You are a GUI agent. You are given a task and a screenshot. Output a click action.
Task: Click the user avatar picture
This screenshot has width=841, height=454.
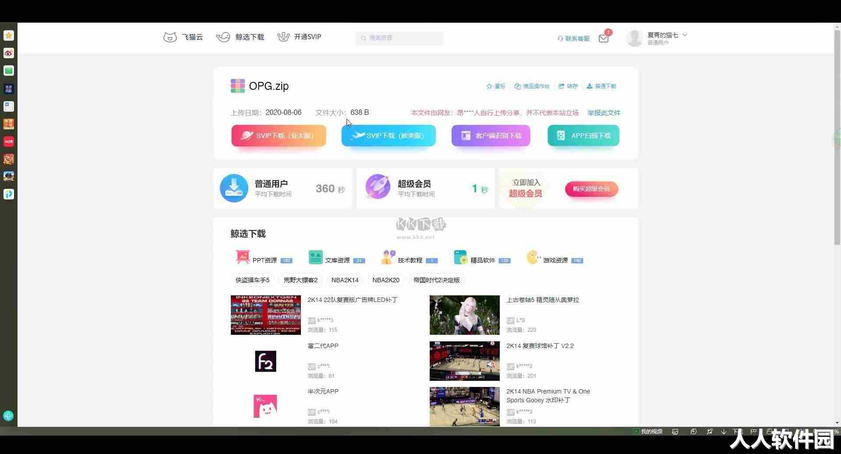634,38
